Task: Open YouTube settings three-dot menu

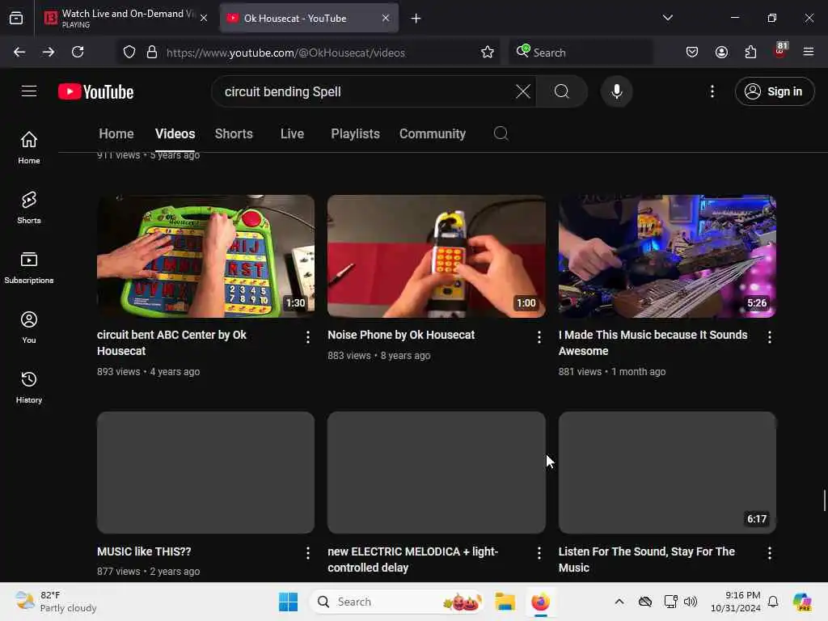Action: 712,91
